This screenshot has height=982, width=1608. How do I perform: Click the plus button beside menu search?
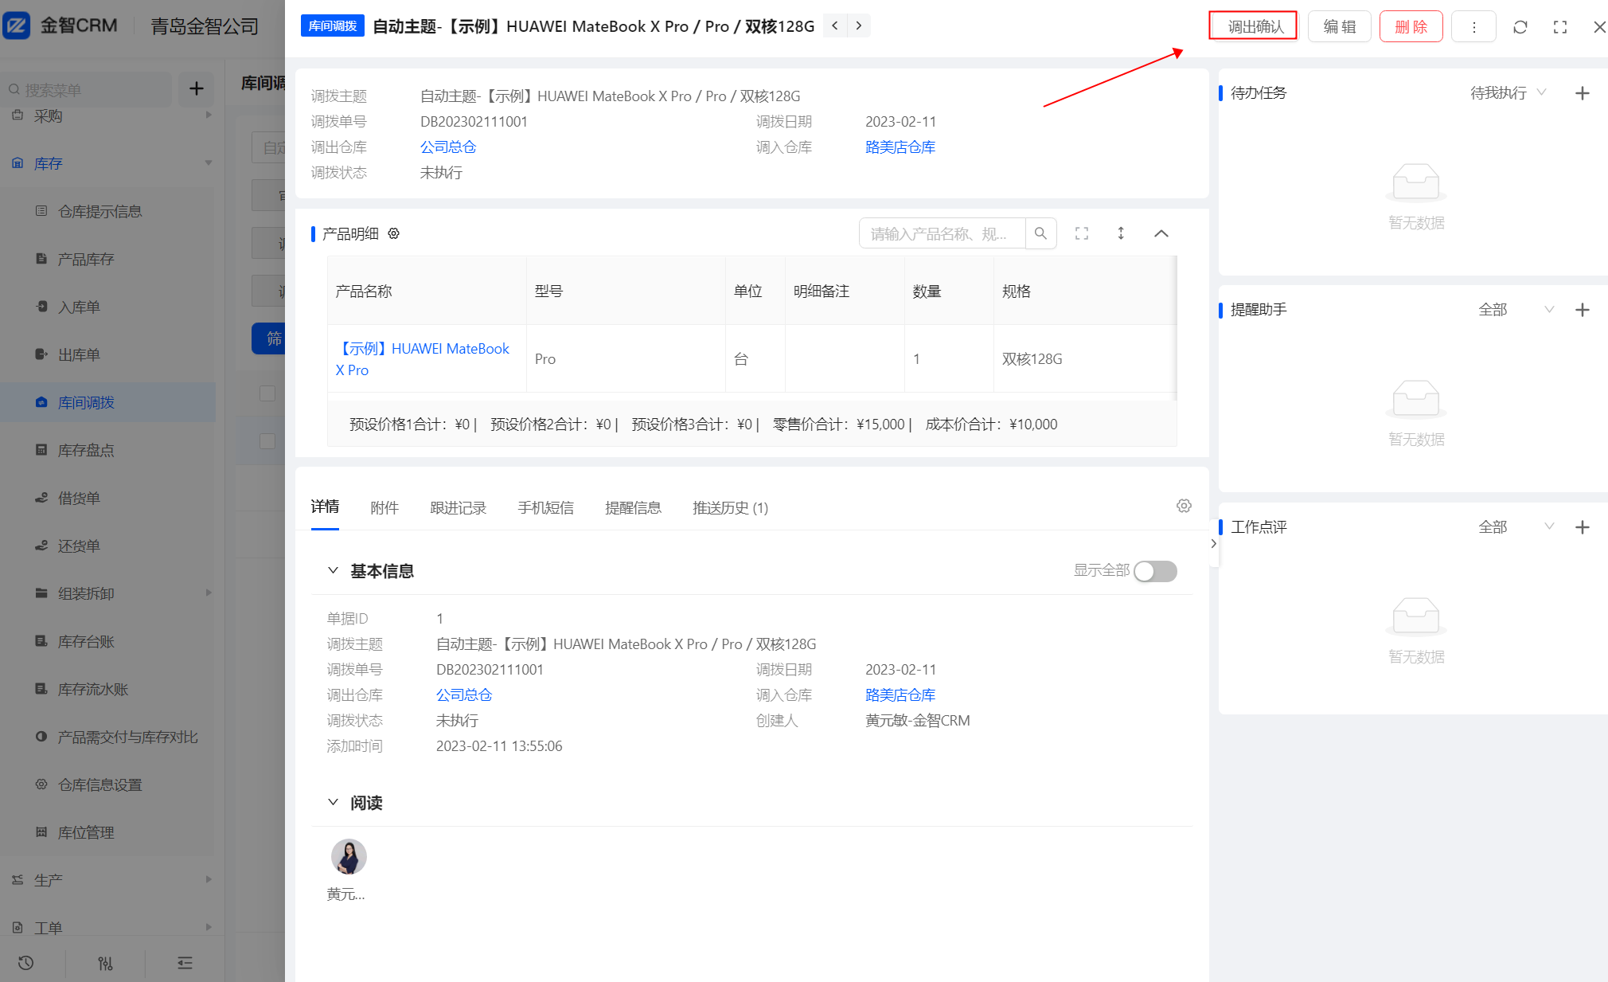point(197,88)
